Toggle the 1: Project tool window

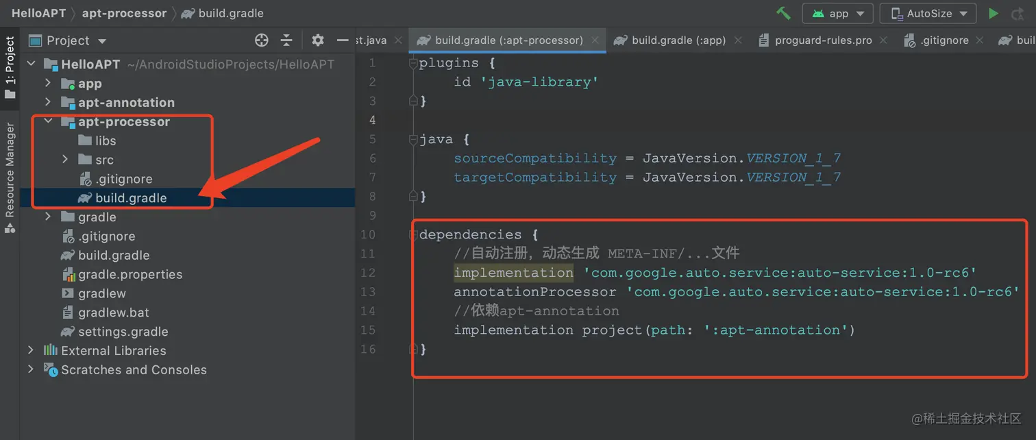coord(10,65)
